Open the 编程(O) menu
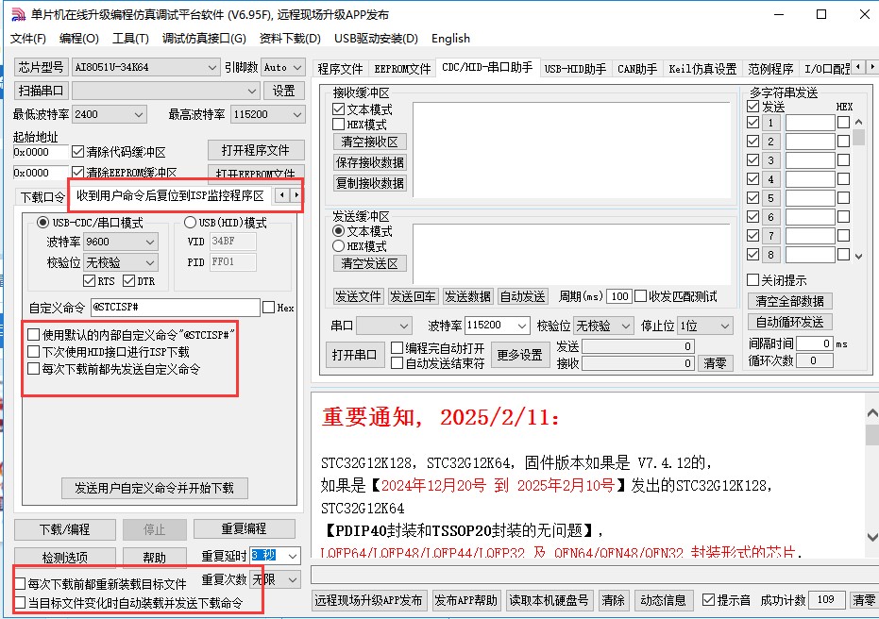This screenshot has width=879, height=619. (79, 39)
